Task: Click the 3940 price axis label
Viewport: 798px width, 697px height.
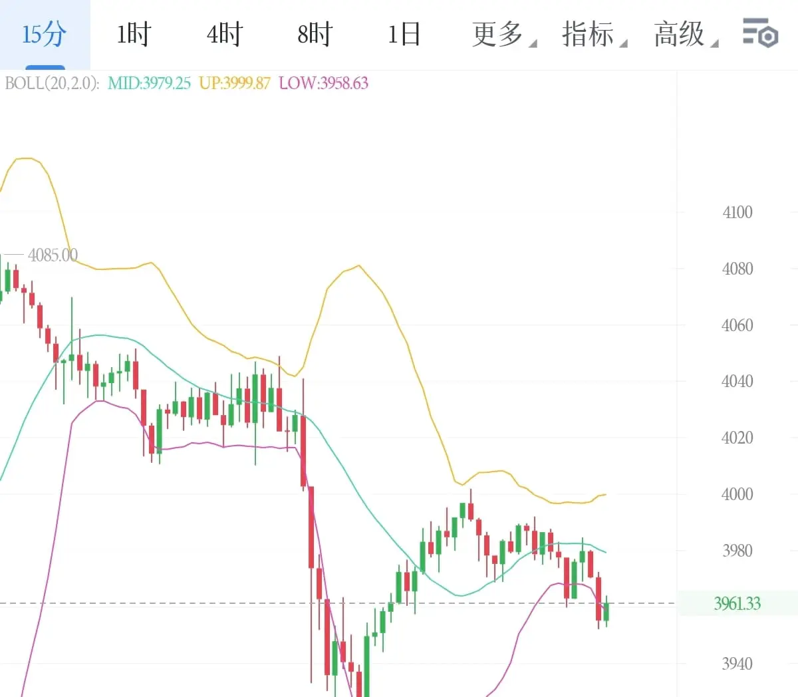Action: [x=737, y=663]
